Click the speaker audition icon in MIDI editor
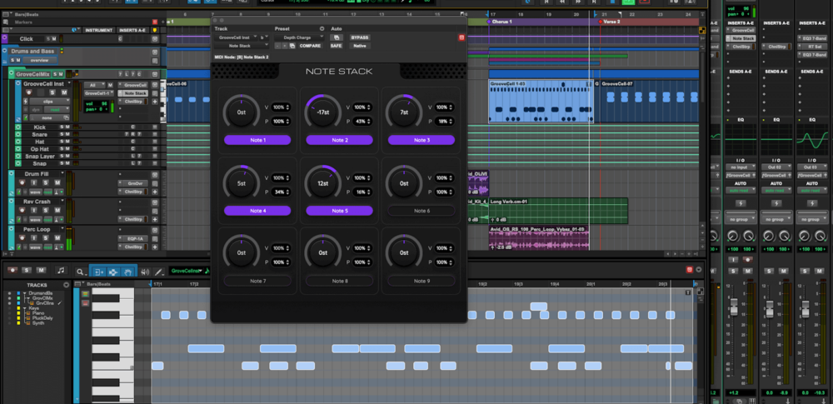833x404 pixels. pos(145,271)
